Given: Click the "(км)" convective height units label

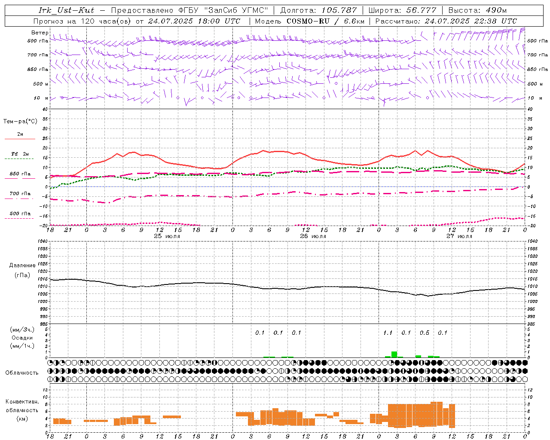Looking at the screenshot, I should 22,419.
